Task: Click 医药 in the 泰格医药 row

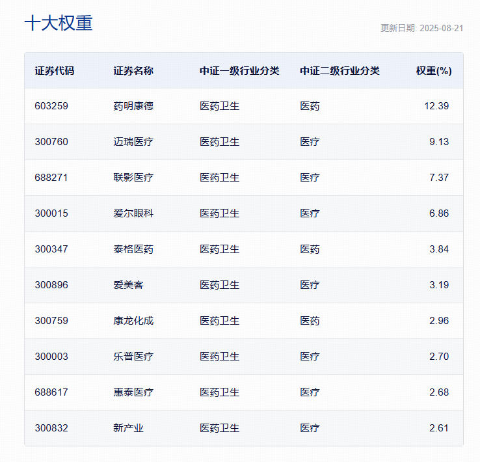Action: point(310,249)
